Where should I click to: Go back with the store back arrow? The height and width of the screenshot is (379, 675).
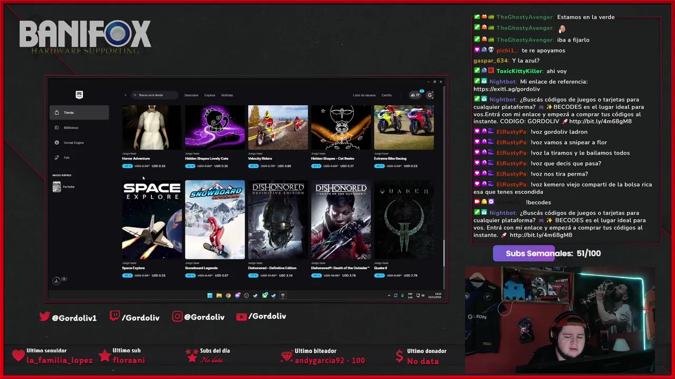point(126,95)
